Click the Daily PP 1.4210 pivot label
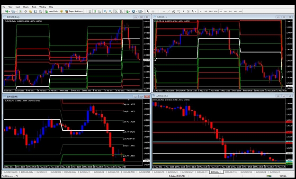The width and height of the screenshot is (296, 179). pos(129,132)
